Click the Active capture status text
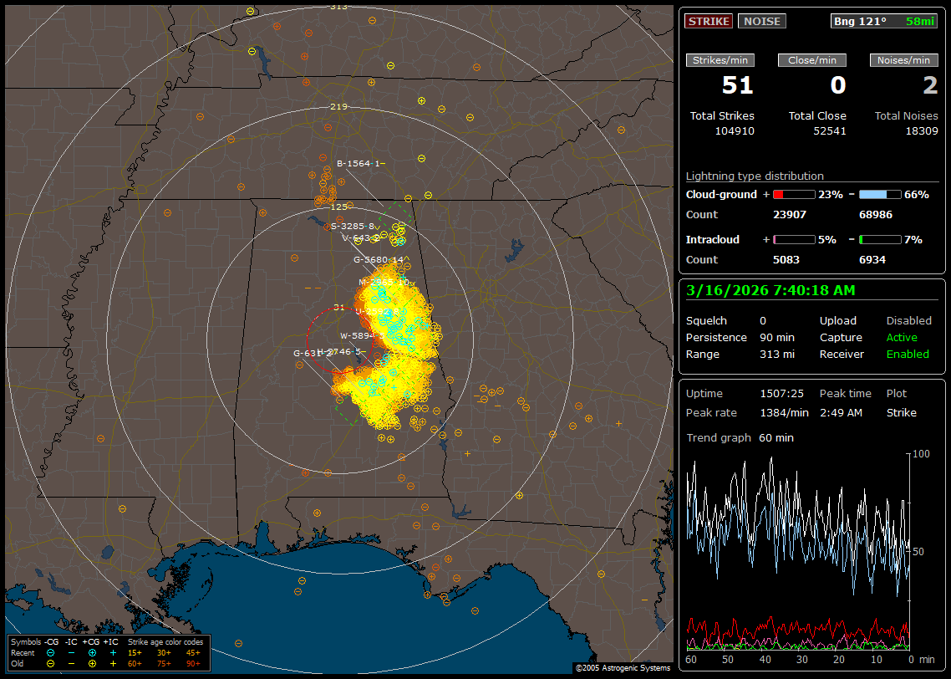Image resolution: width=951 pixels, height=679 pixels. (902, 338)
